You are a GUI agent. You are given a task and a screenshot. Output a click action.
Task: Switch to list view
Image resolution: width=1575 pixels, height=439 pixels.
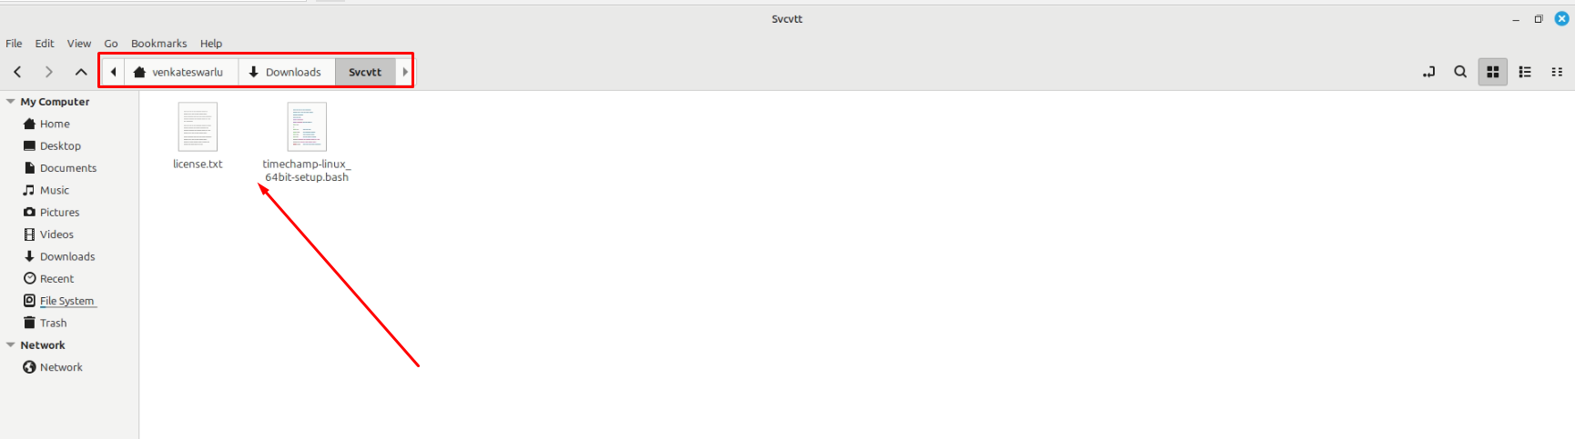coord(1525,72)
